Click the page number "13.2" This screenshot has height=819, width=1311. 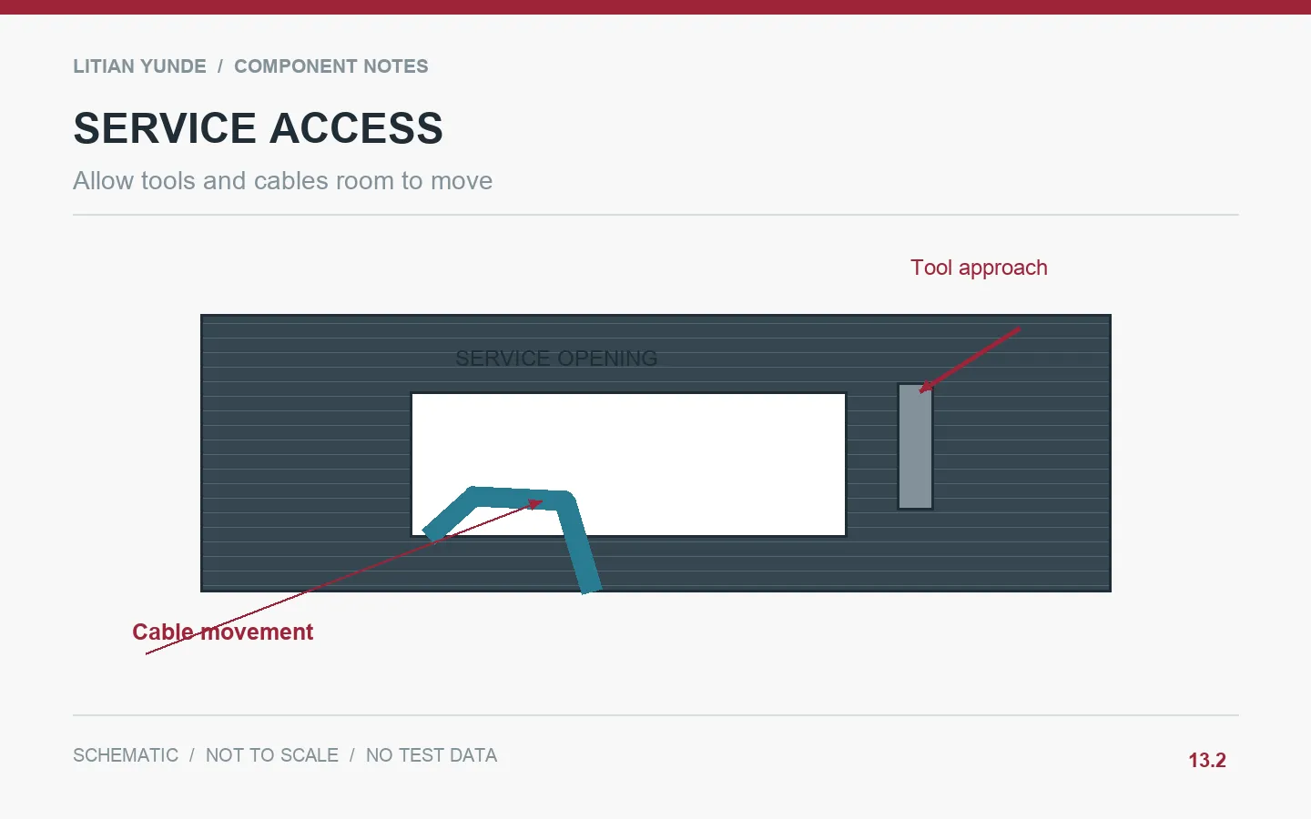click(x=1207, y=761)
